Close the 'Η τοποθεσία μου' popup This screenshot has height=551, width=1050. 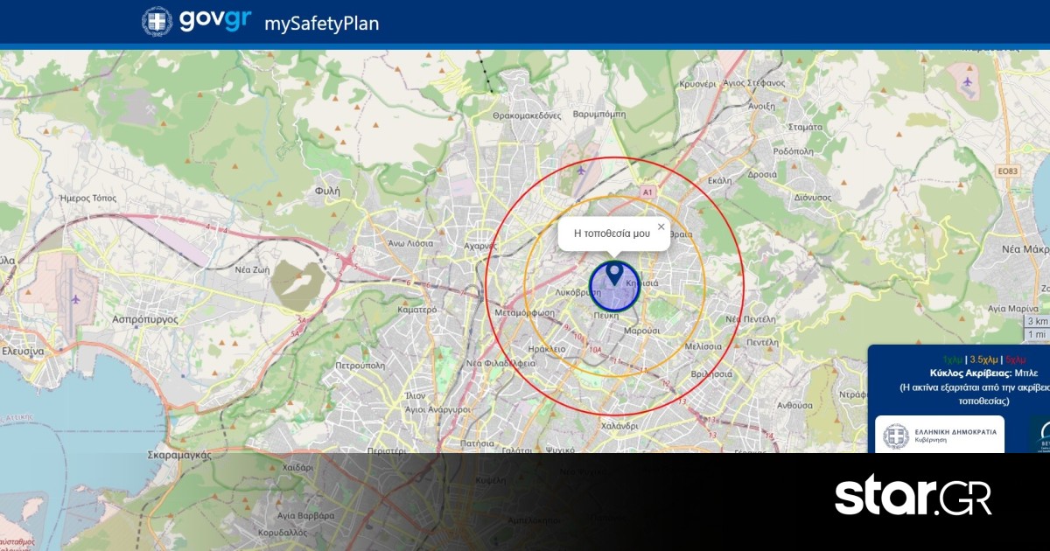[661, 227]
